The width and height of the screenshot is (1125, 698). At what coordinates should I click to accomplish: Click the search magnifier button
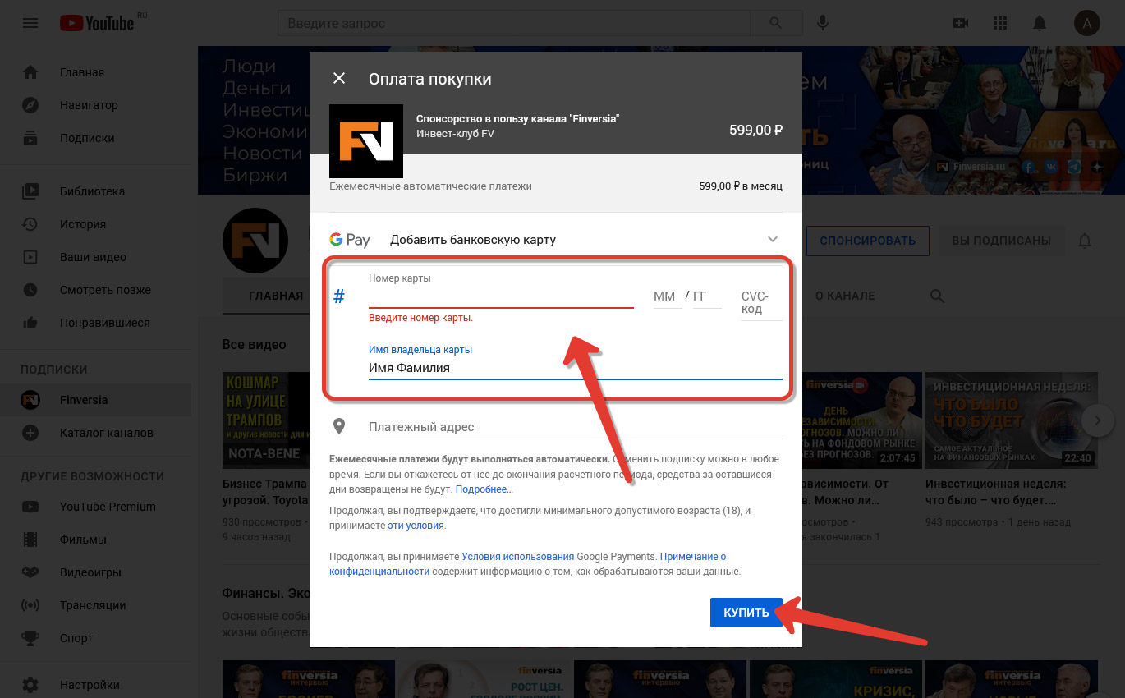776,23
